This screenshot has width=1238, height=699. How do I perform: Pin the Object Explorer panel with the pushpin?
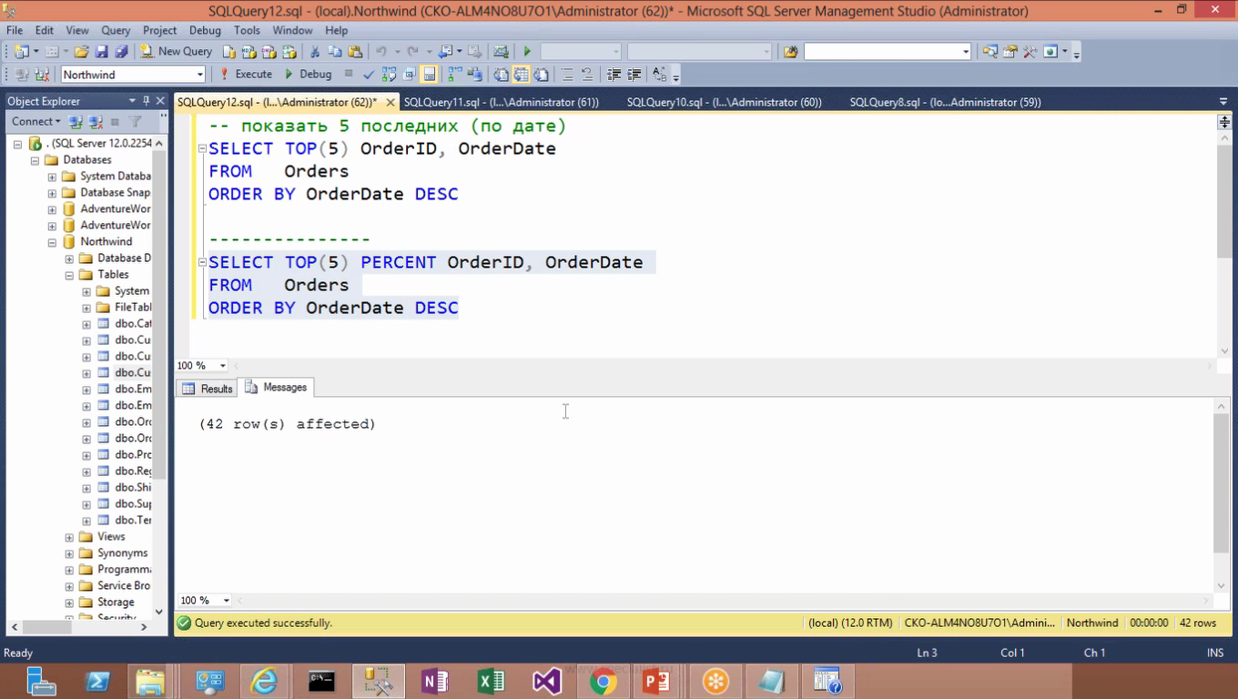click(x=146, y=101)
